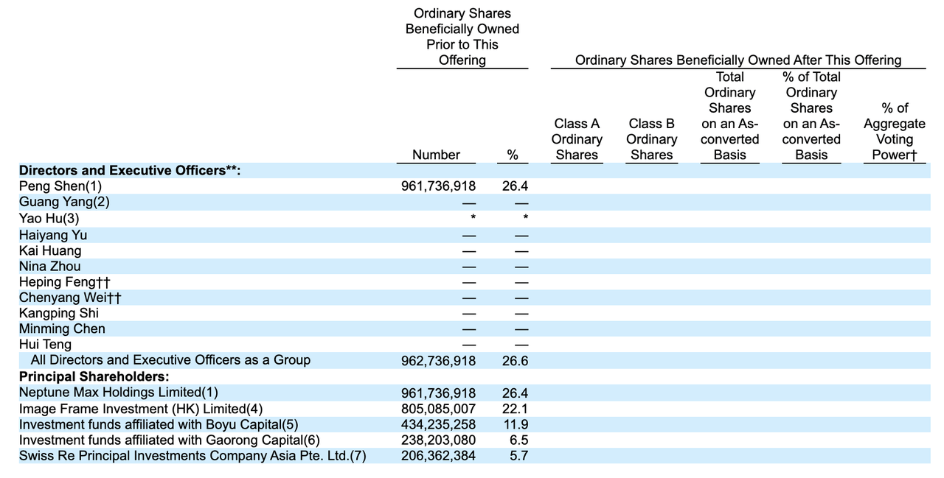Click Neptune Max Holdings Limited(1)
Image resolution: width=944 pixels, height=478 pixels.
tap(119, 393)
